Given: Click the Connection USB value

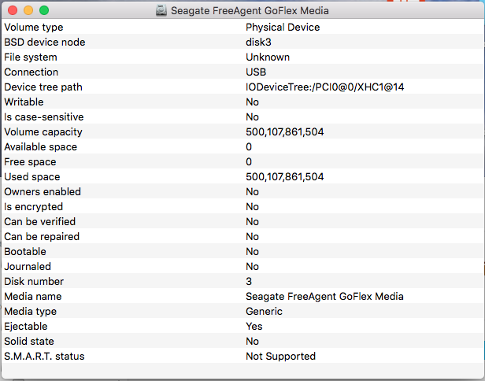Looking at the screenshot, I should [x=256, y=72].
